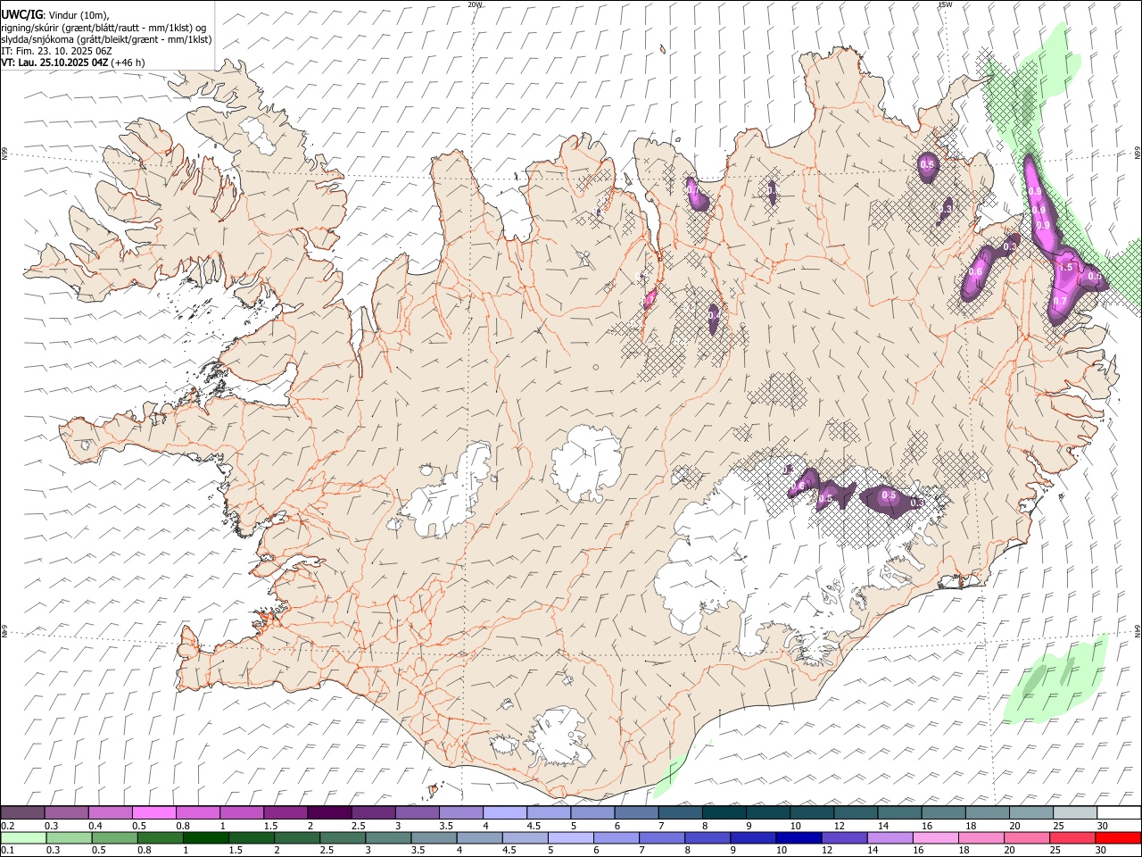The width and height of the screenshot is (1142, 857).
Task: Click the '12' label in the lower legend row
Action: click(827, 851)
